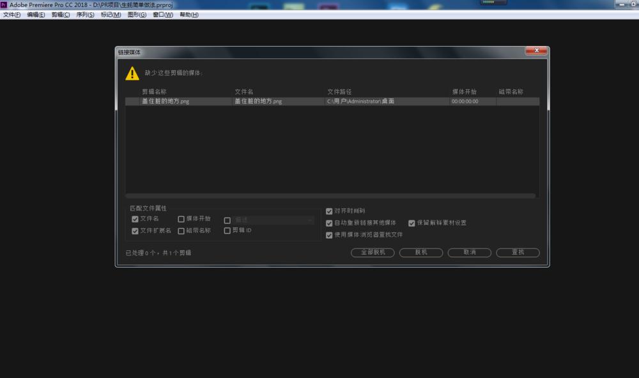The width and height of the screenshot is (639, 378).
Task: Disable the 文件名 match property checkbox
Action: [135, 220]
